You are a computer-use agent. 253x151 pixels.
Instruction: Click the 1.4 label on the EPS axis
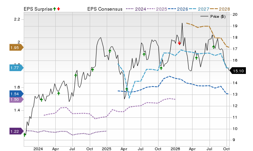pos(17,110)
